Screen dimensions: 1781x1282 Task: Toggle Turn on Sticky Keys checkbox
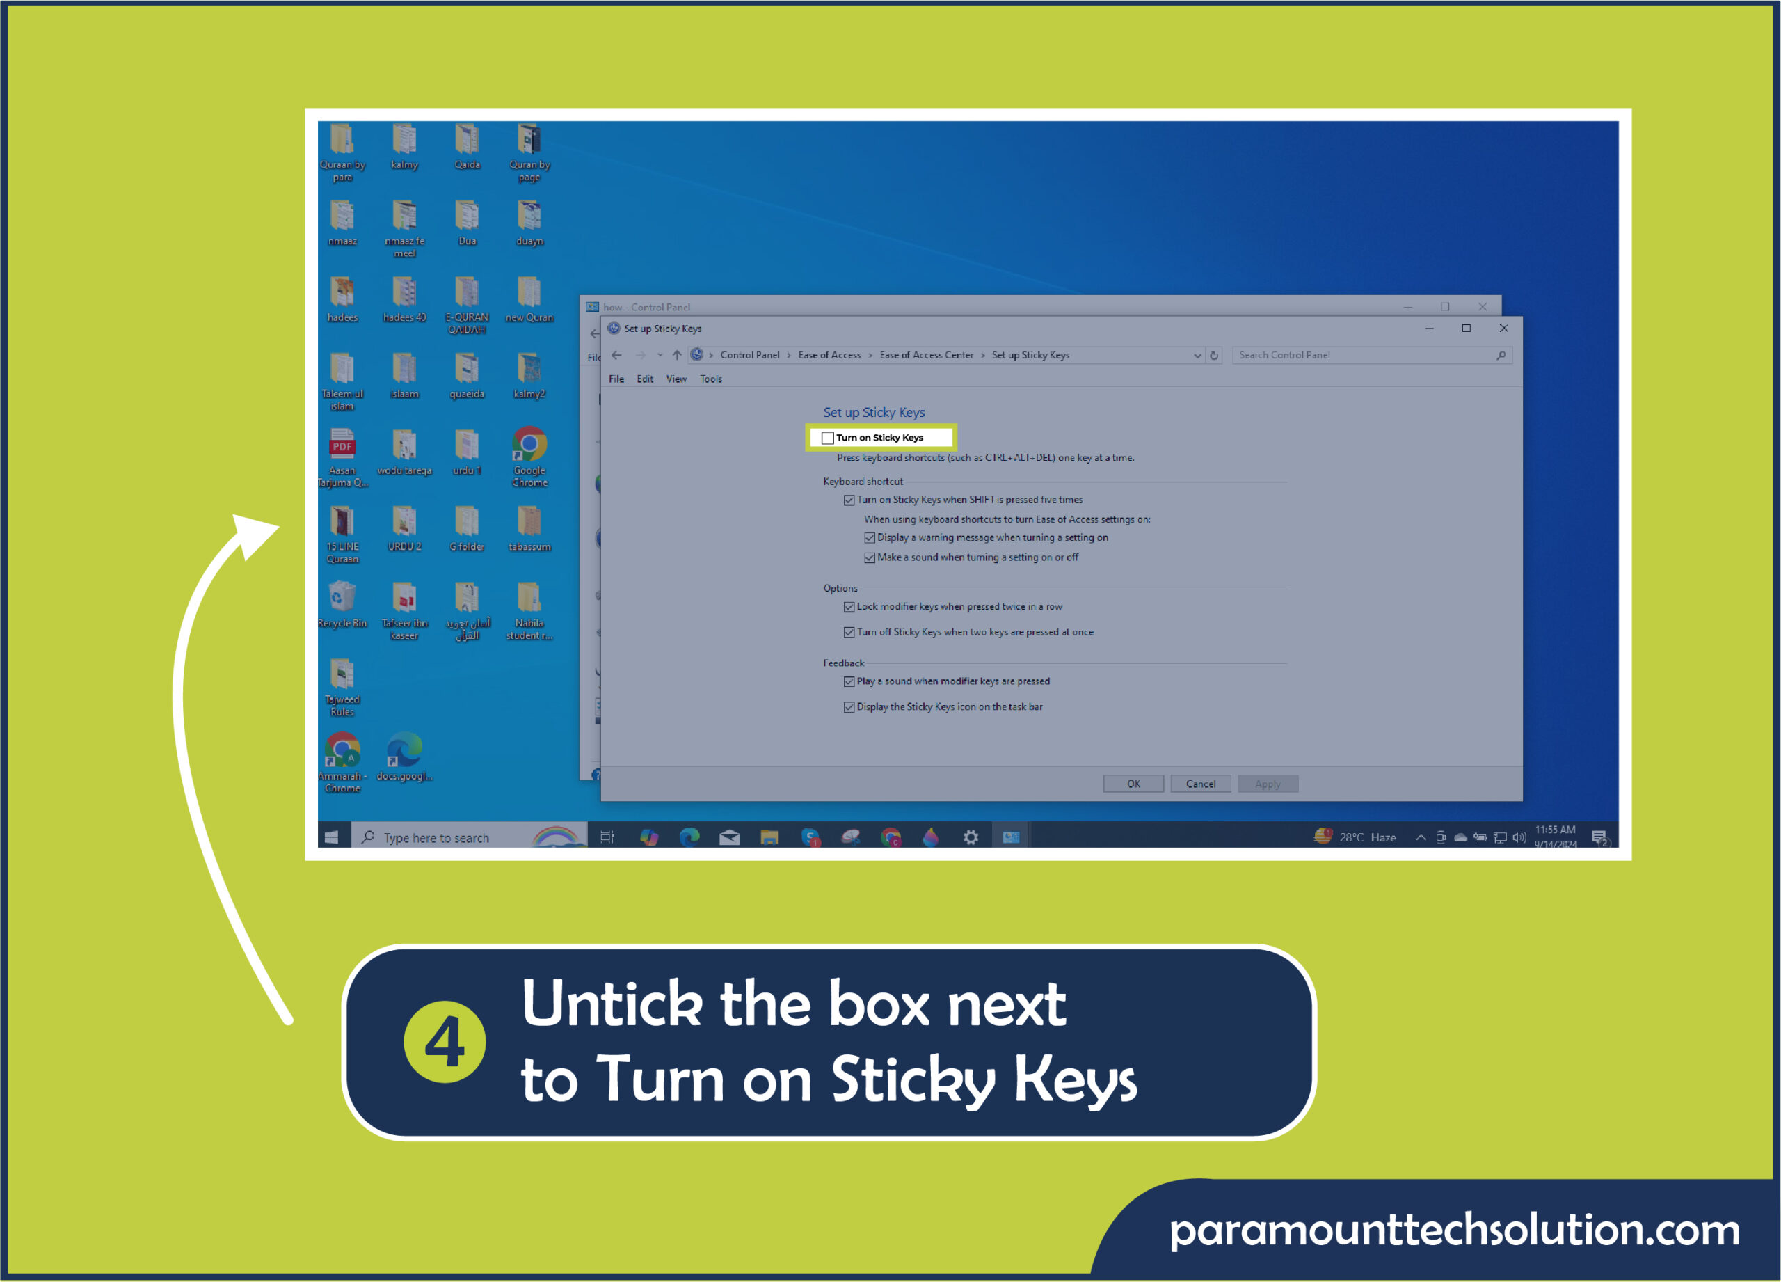pyautogui.click(x=830, y=438)
